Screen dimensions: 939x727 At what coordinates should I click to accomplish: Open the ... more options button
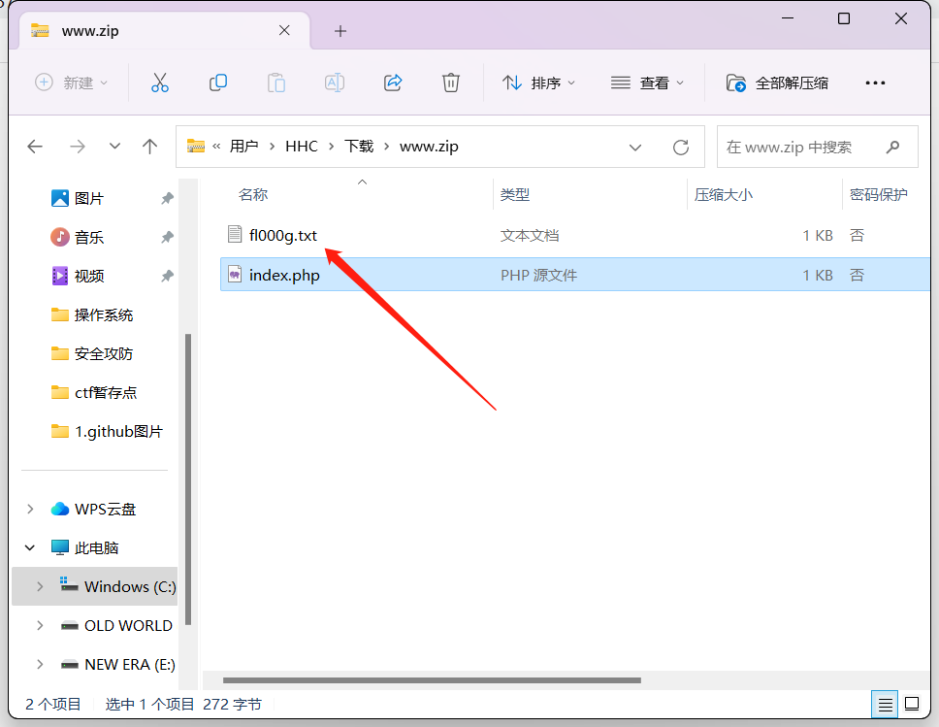pos(875,83)
